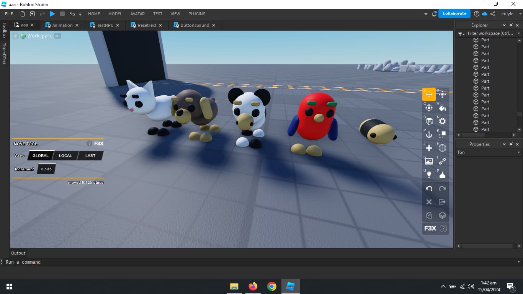Open Studio help next to Collaborate
The height and width of the screenshot is (294, 523).
(x=477, y=14)
